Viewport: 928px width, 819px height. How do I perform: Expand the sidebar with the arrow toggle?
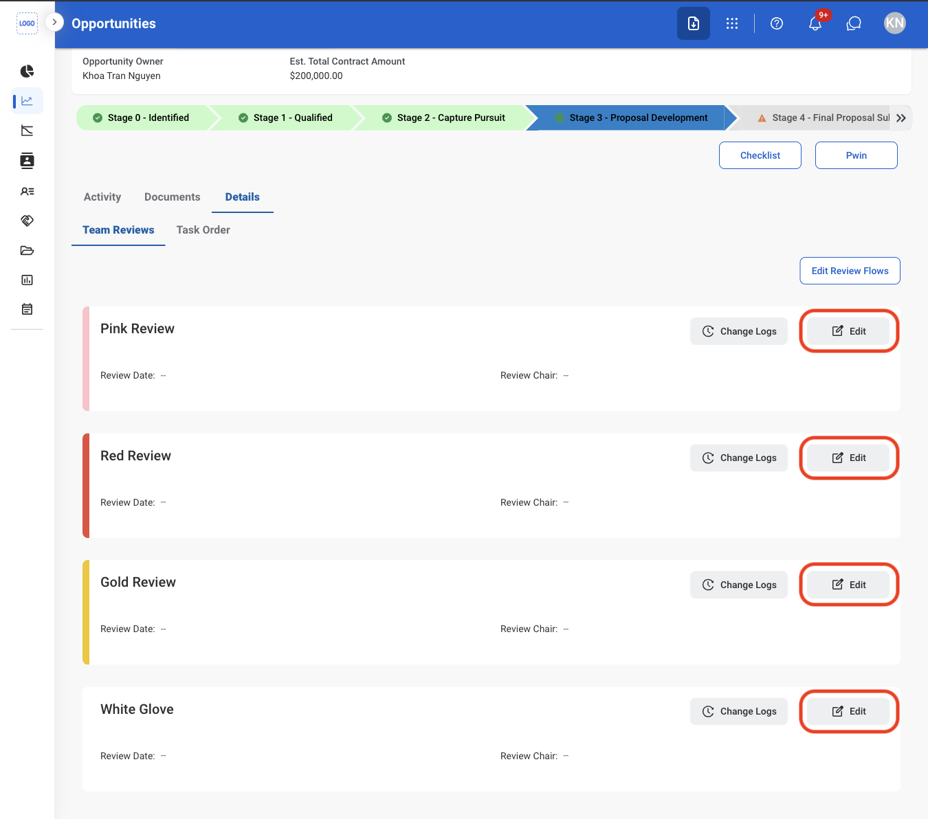coord(54,22)
